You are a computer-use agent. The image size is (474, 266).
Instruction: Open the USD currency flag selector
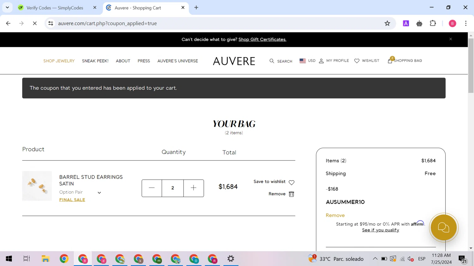302,61
